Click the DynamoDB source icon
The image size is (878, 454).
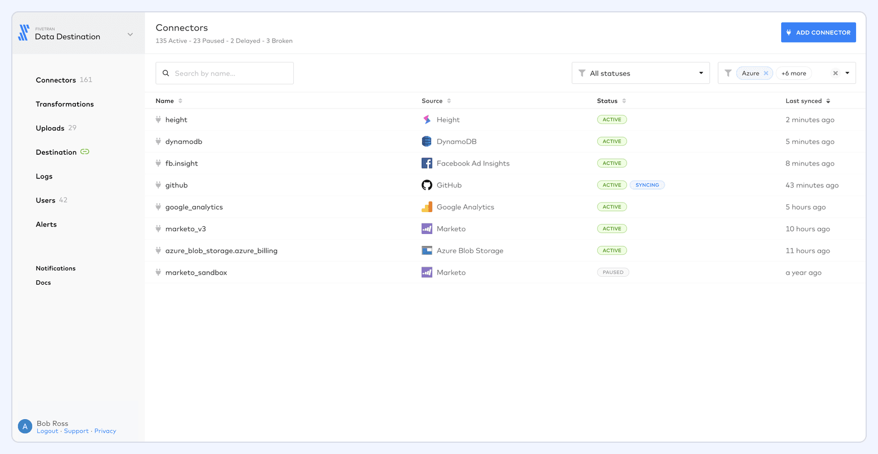[427, 141]
